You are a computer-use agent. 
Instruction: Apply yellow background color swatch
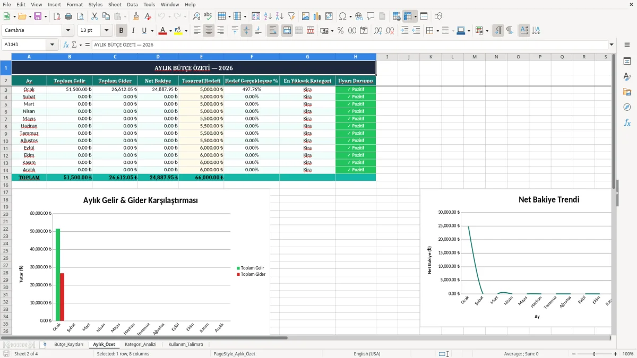pyautogui.click(x=179, y=31)
